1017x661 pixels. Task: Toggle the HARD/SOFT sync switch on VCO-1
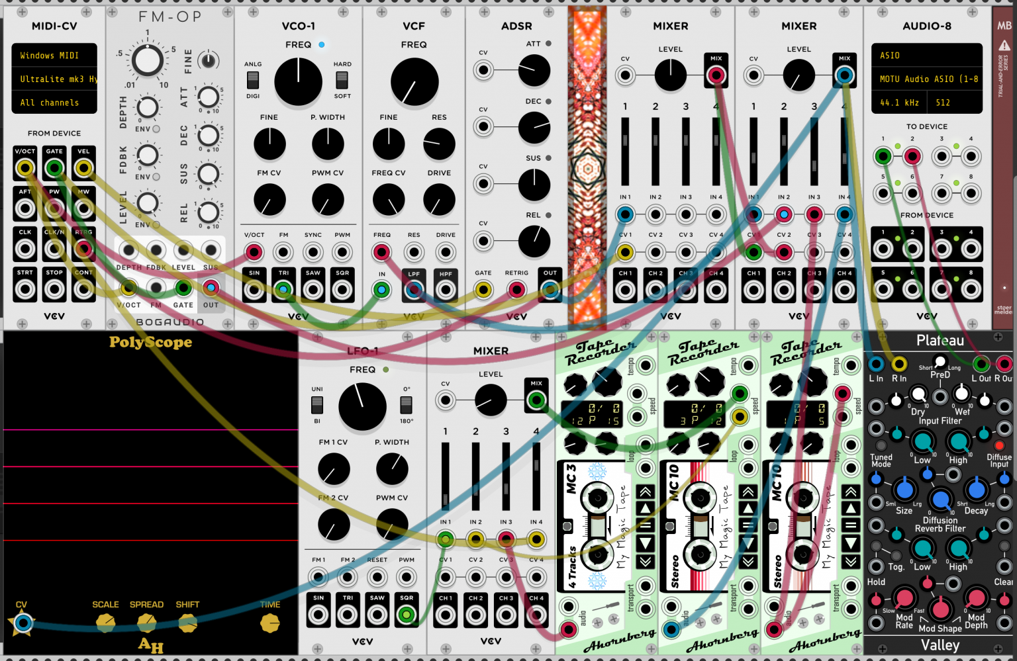[x=342, y=81]
